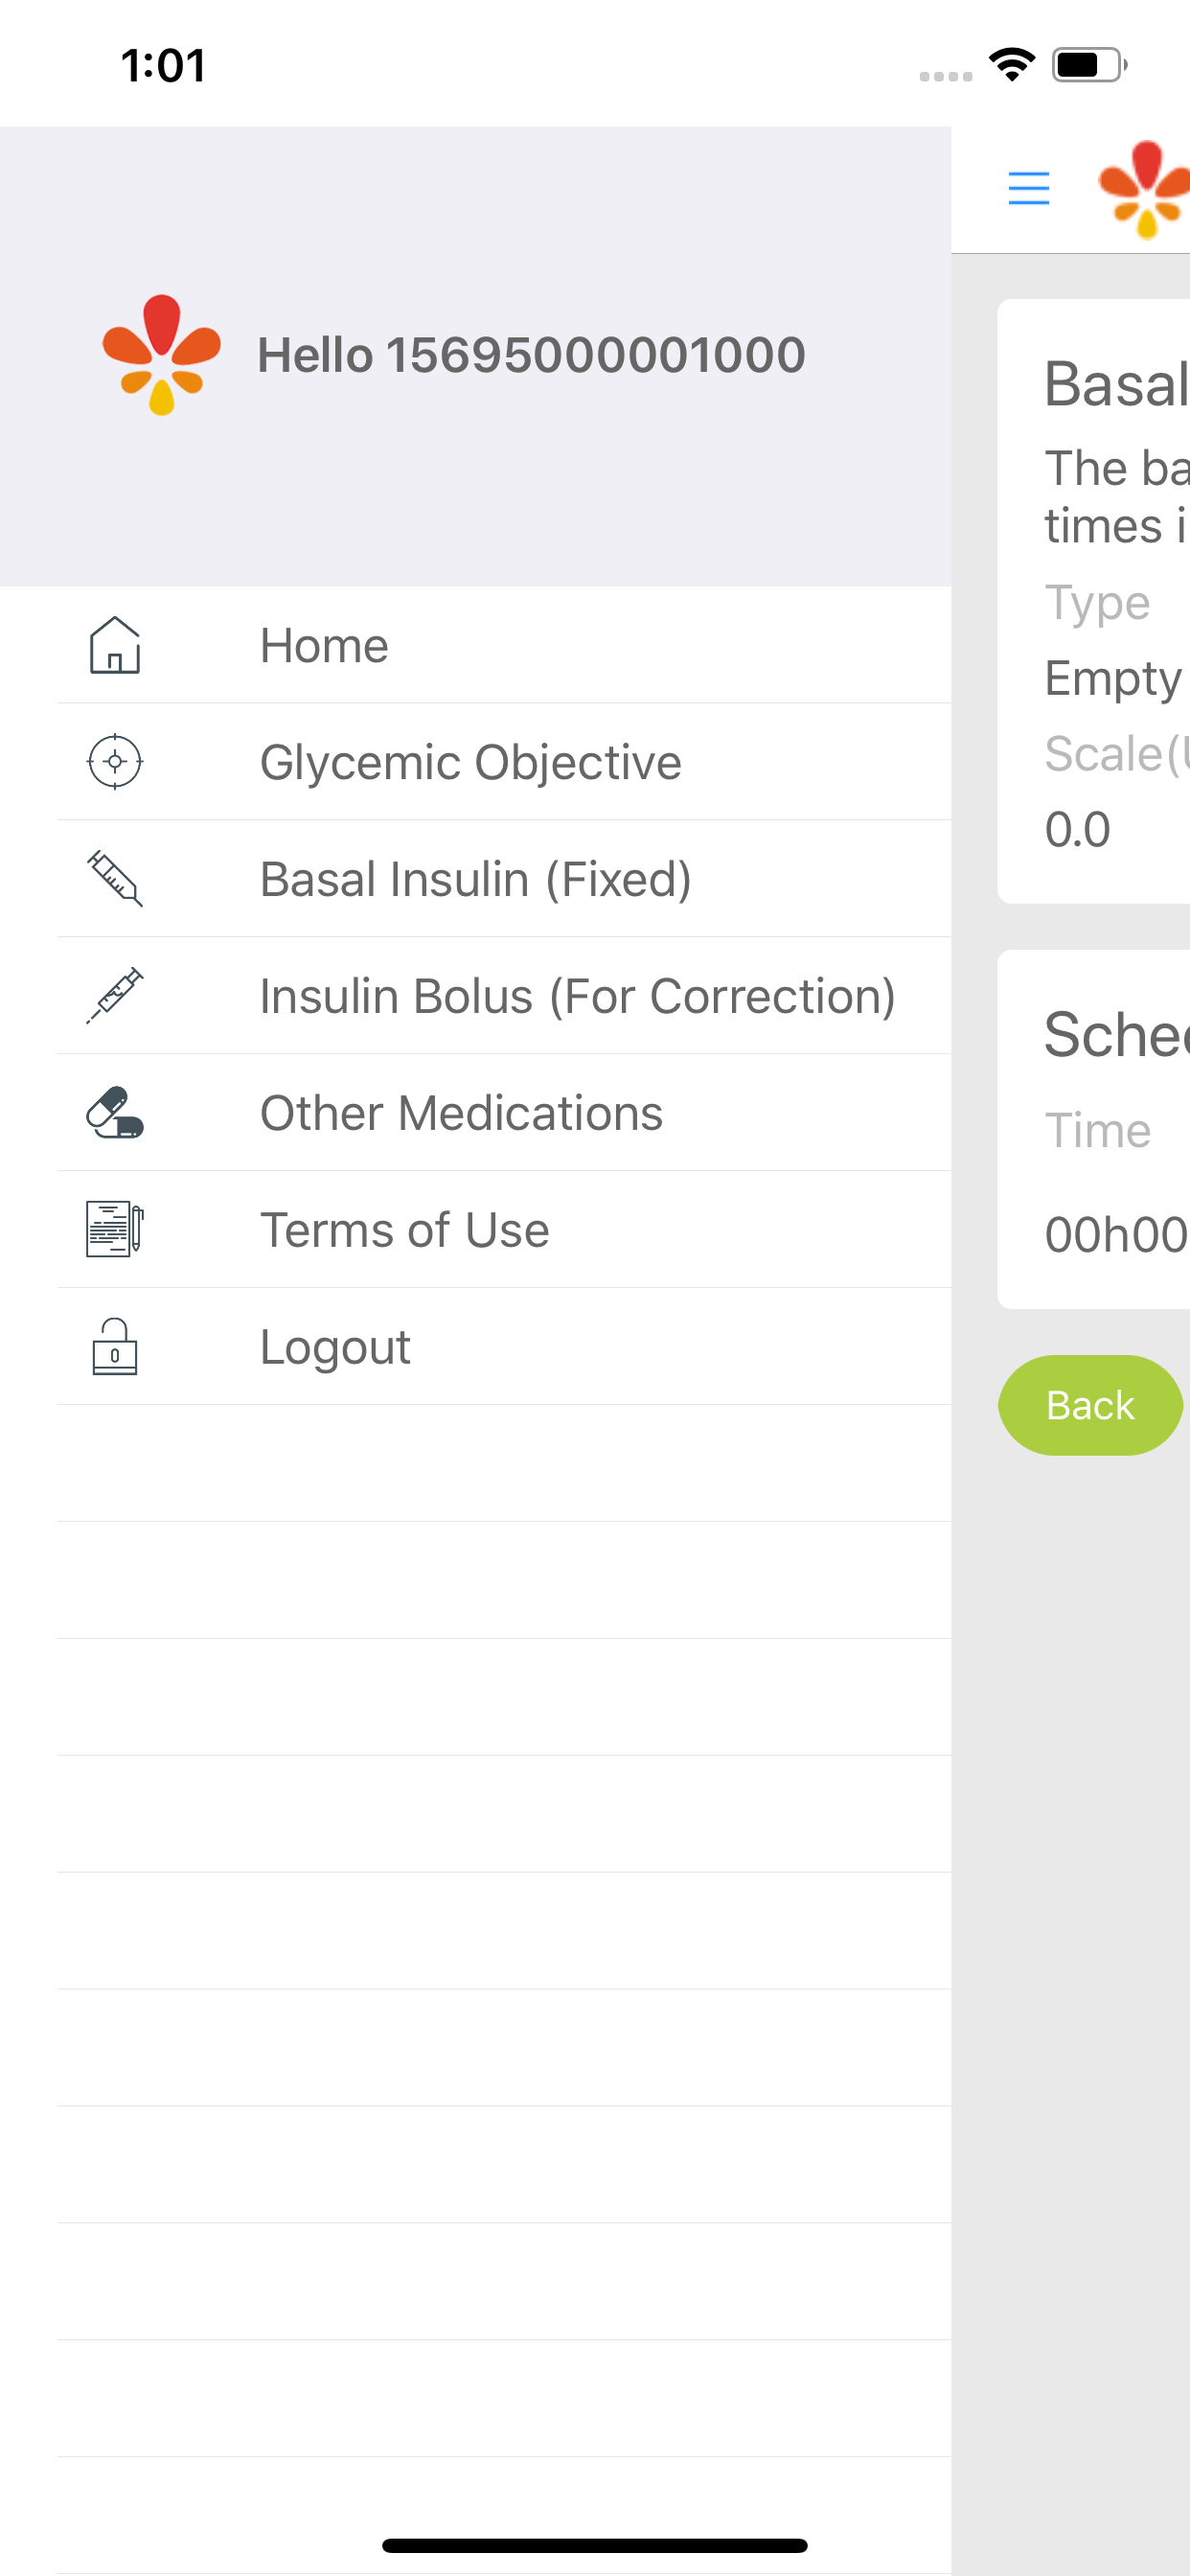Tap the syringe icon for Basal Insulin
This screenshot has height=2576, width=1190.
(115, 879)
